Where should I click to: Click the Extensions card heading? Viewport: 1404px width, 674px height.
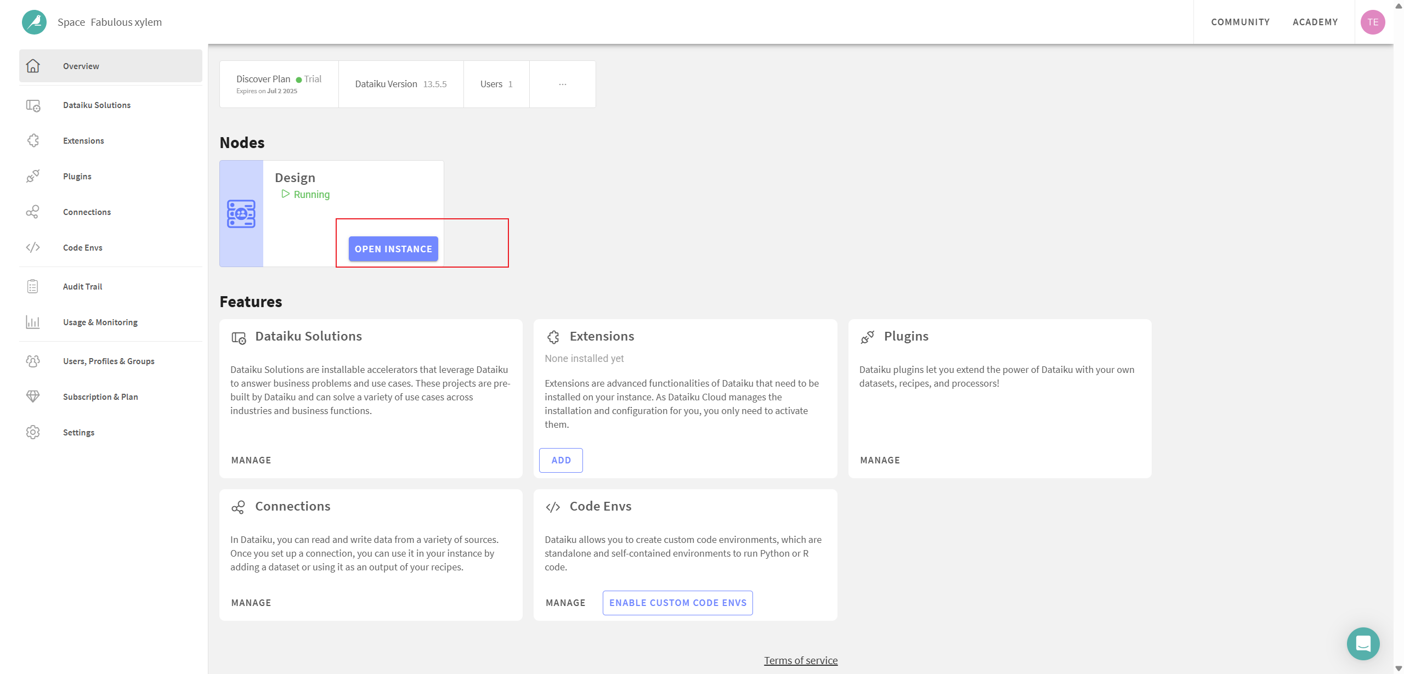click(x=602, y=336)
